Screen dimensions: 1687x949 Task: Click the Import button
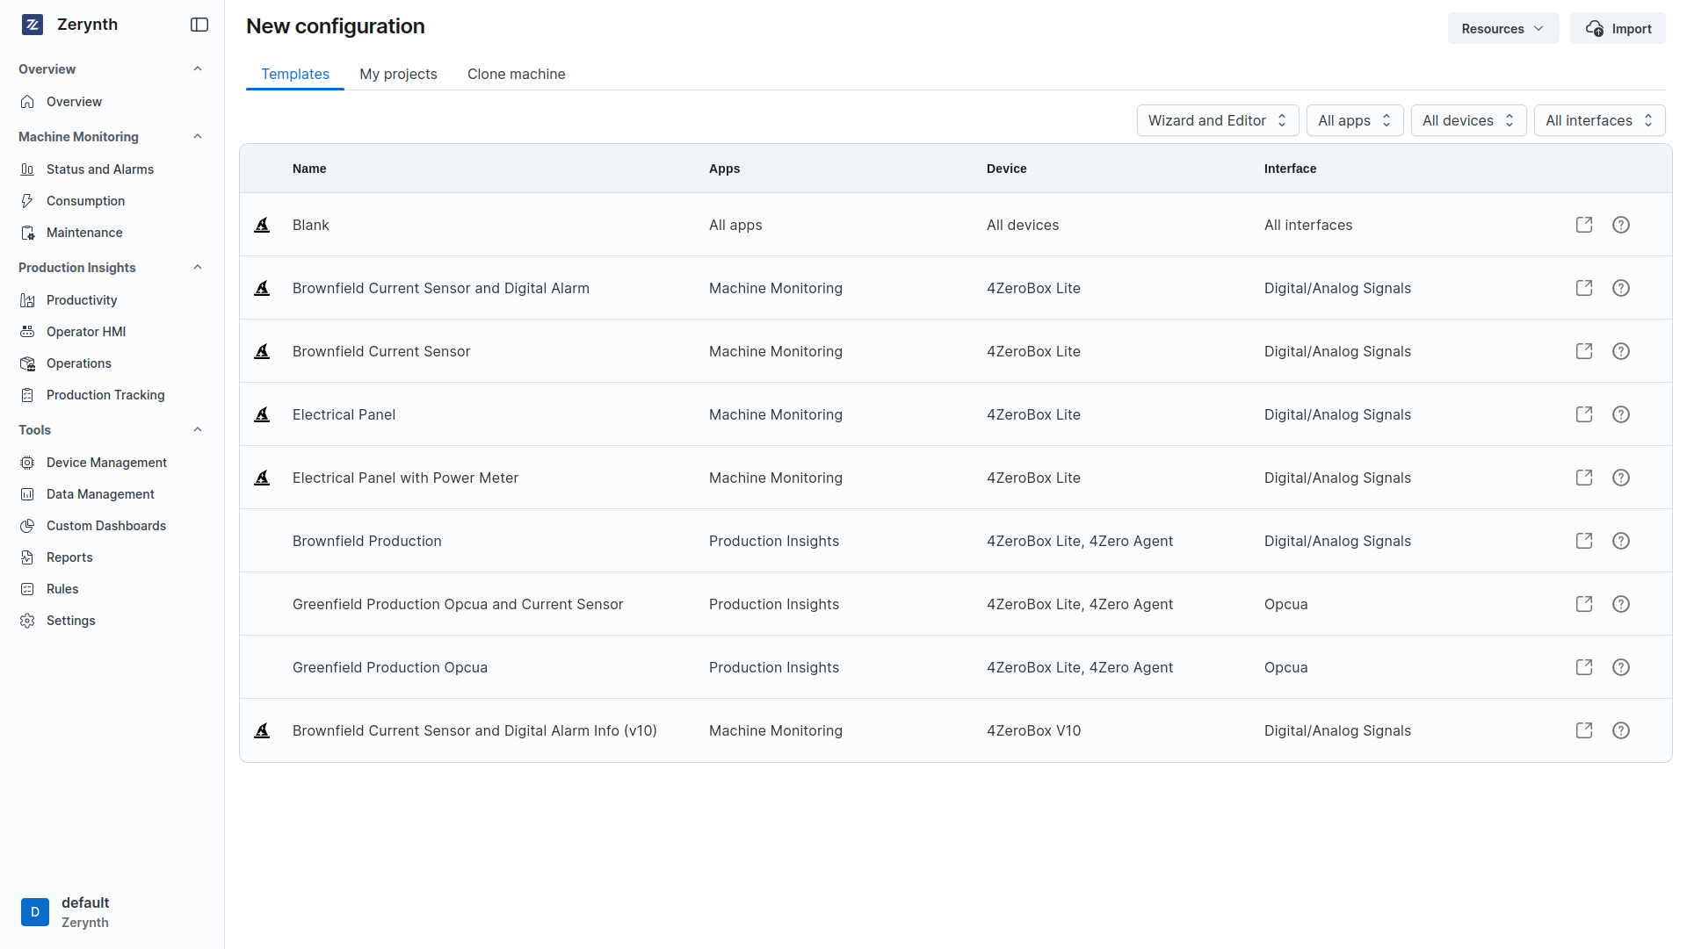1618,28
